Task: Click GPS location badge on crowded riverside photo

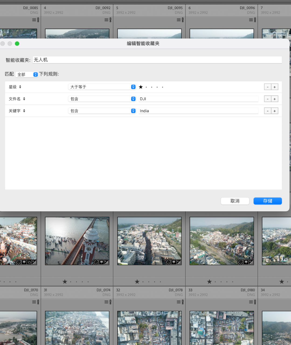Action: 24,262
